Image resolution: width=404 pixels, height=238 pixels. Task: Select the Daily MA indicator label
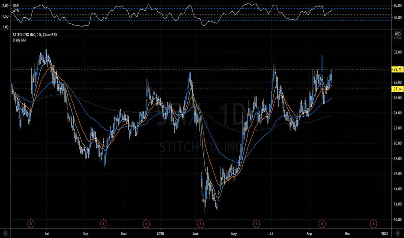point(20,40)
